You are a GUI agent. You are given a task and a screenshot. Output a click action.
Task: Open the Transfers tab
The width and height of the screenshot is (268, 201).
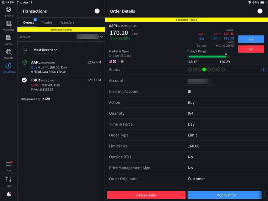pyautogui.click(x=67, y=22)
